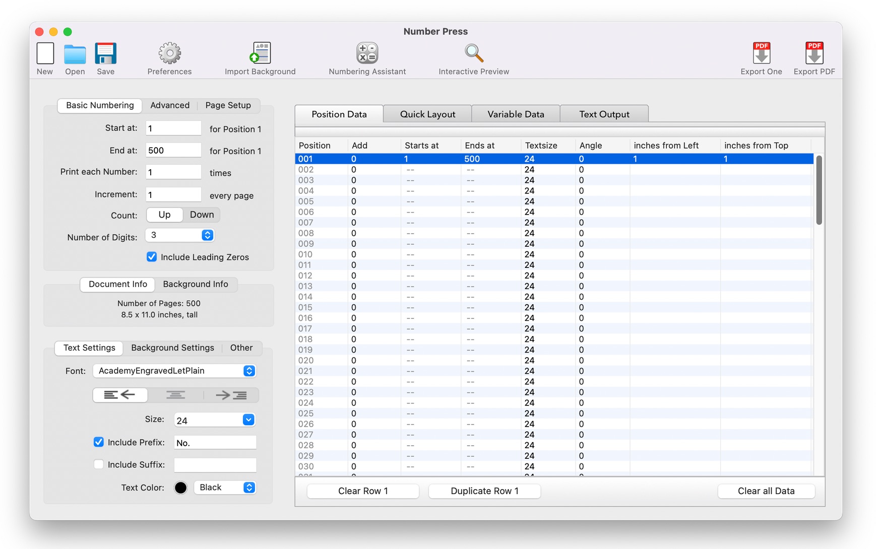Click the suffix text field
Viewport: 881px width, 549px height.
(215, 464)
